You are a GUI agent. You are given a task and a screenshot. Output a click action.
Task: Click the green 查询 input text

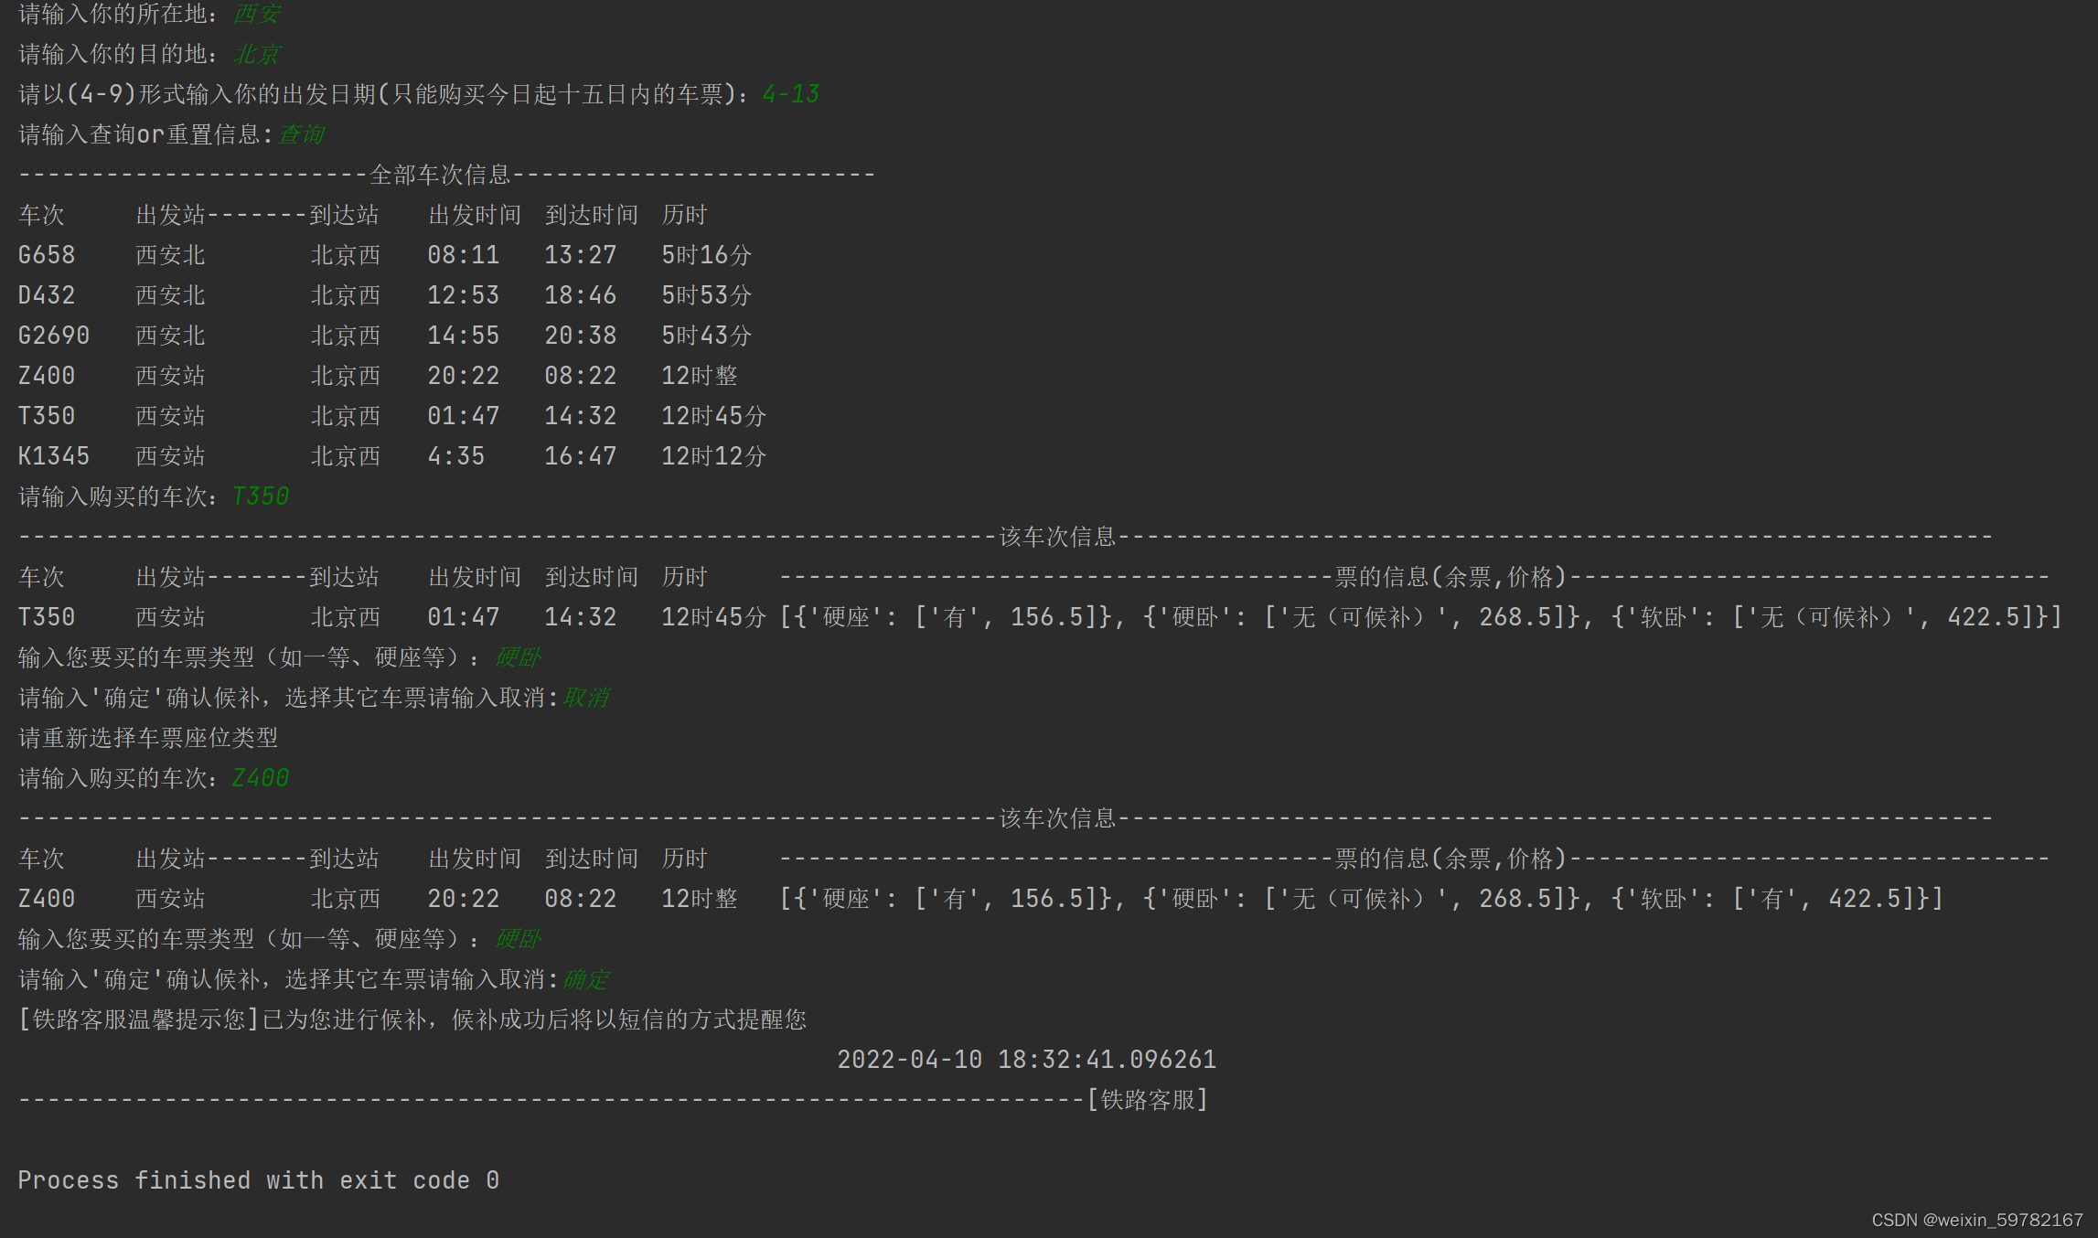(x=301, y=134)
